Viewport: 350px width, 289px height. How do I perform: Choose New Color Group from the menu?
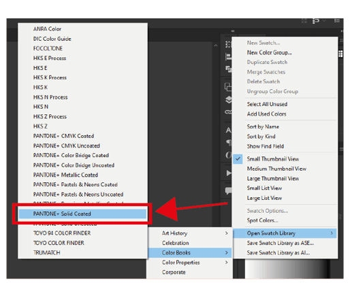269,52
